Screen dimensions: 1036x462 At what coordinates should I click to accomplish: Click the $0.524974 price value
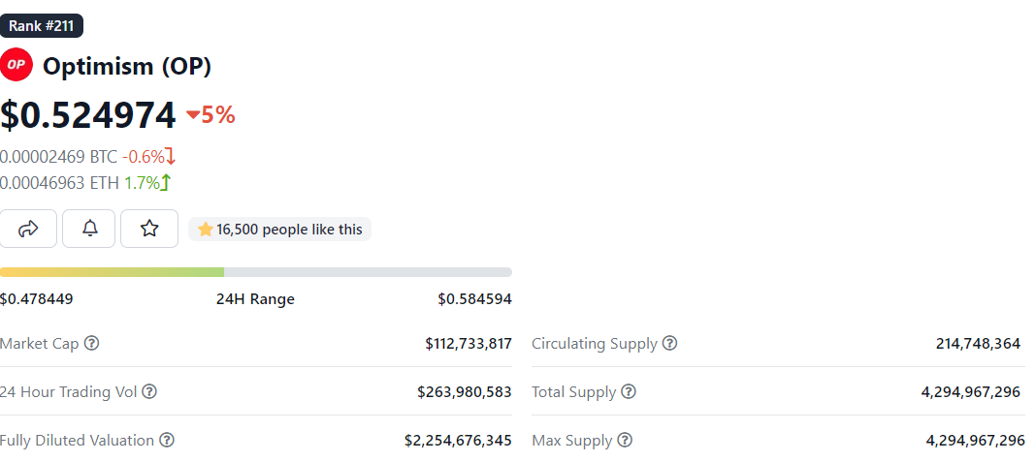point(88,115)
